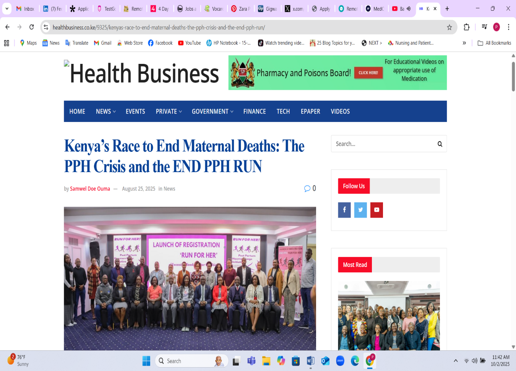Screen dimensions: 516x371
Task: Click the Facebook follow icon
Action: click(x=344, y=210)
